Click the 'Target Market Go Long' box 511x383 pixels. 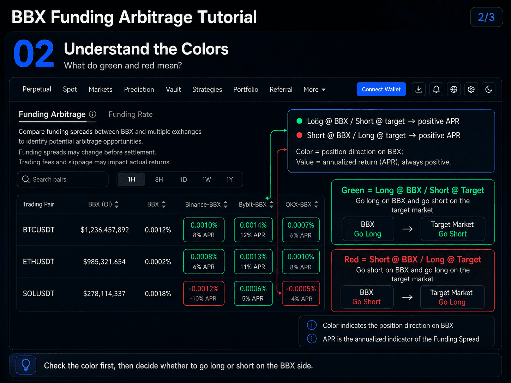(452, 297)
